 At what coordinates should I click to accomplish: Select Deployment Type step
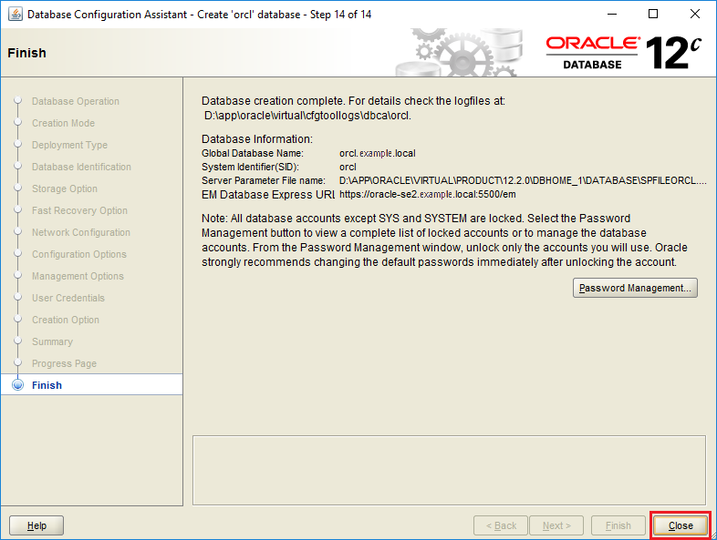click(x=69, y=145)
